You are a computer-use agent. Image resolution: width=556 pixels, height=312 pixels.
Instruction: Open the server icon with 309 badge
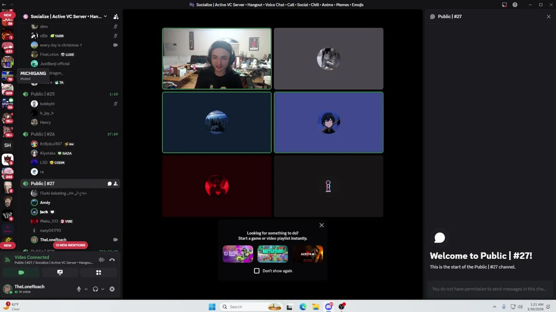tap(7, 89)
